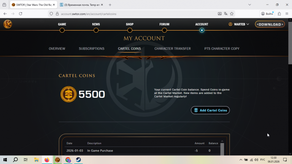Screen dimensions: 292x164
Task: Open the notification center icon
Action: point(285,160)
